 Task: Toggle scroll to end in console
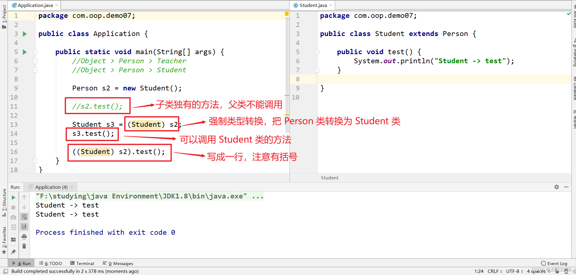coord(24,226)
